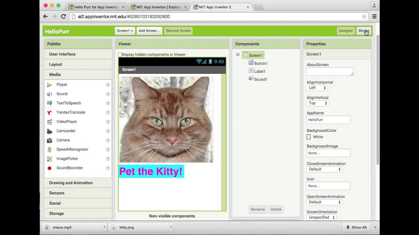
Task: Collapse the Screen1 tree node
Action: (238, 55)
